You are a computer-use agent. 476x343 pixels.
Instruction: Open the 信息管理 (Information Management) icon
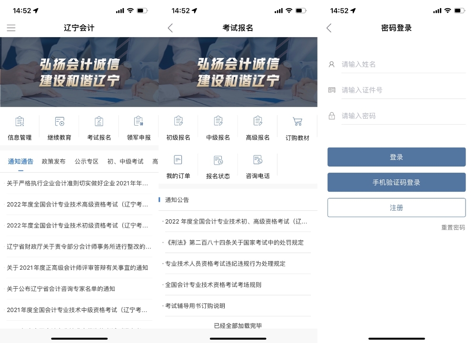point(19,127)
